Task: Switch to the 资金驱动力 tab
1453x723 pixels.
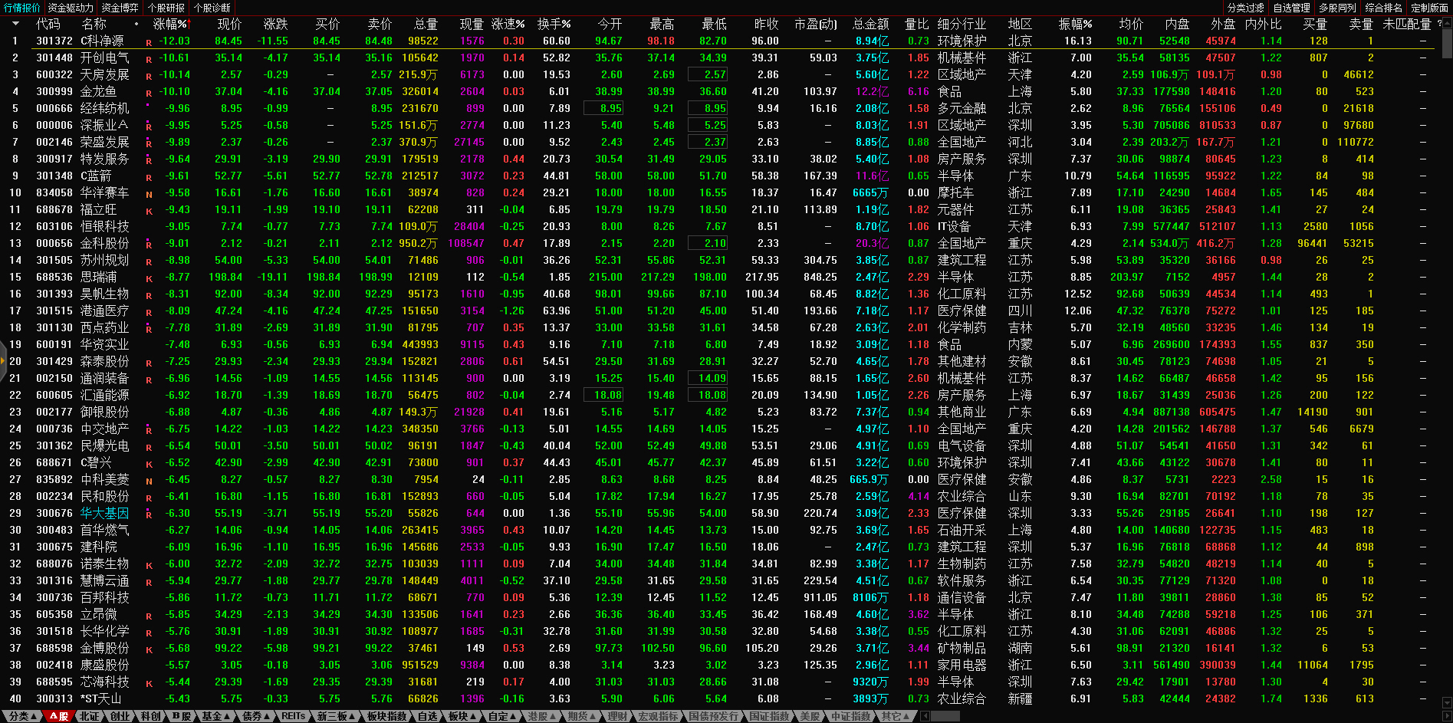Action: pos(70,8)
